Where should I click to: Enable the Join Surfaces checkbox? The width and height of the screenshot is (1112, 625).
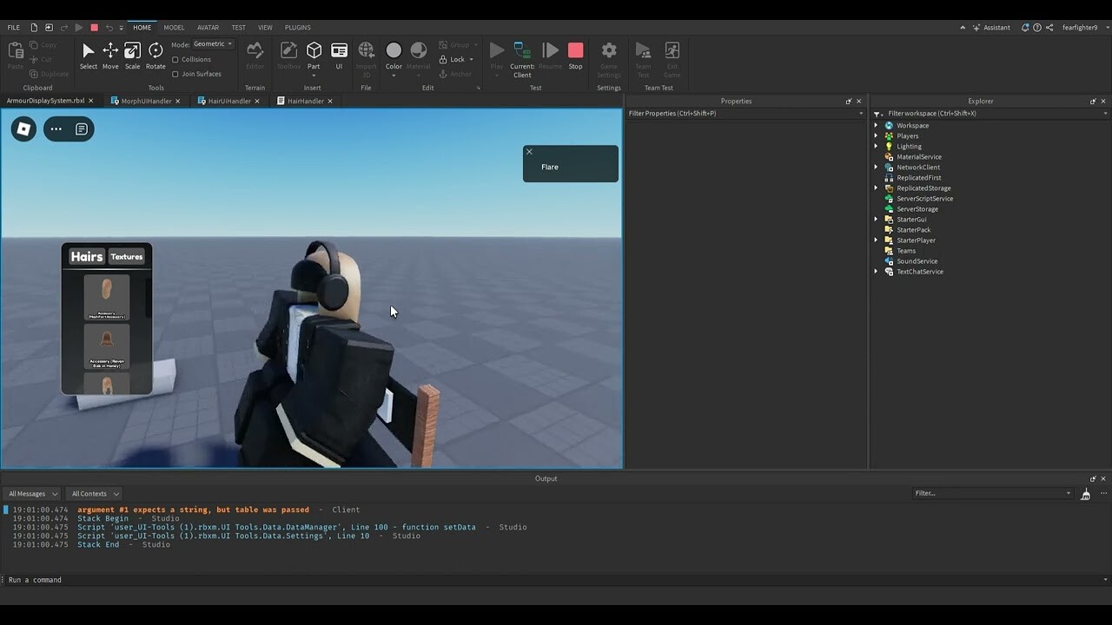(175, 74)
